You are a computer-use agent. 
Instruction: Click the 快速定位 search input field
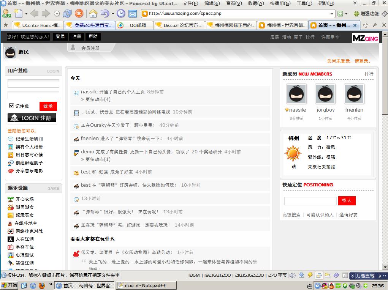310,201
